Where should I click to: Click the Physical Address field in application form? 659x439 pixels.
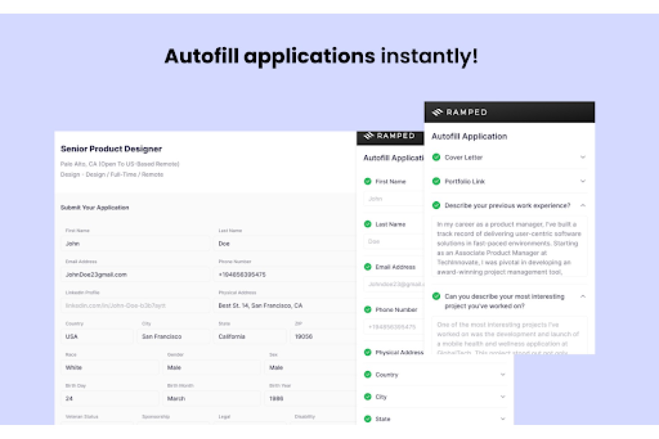point(286,305)
